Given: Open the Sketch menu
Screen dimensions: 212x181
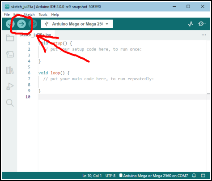Looking at the screenshot, I should (x=29, y=15).
